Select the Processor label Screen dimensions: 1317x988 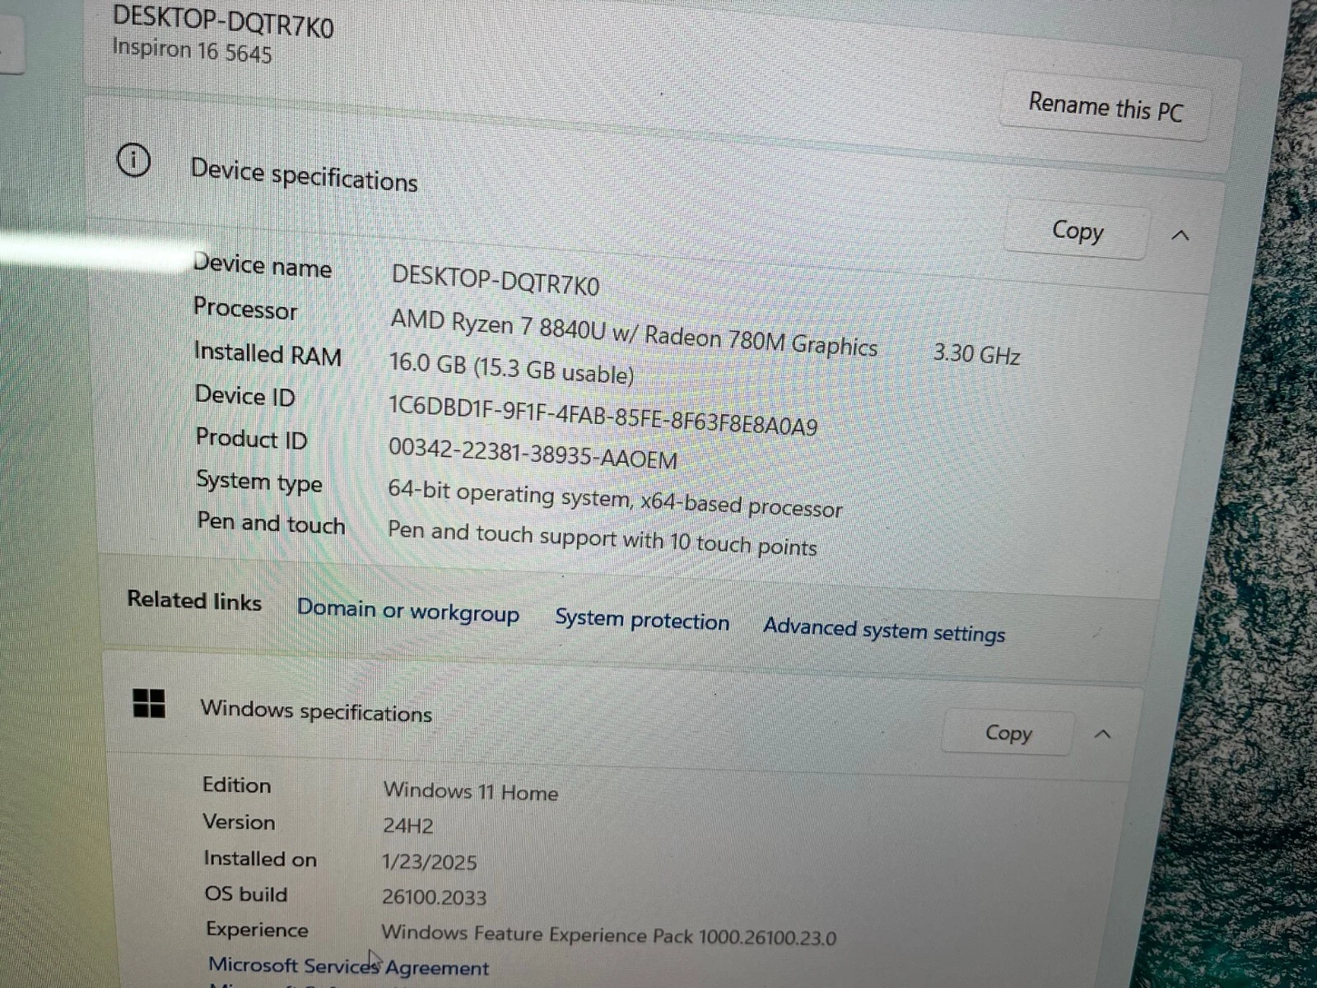pos(245,309)
